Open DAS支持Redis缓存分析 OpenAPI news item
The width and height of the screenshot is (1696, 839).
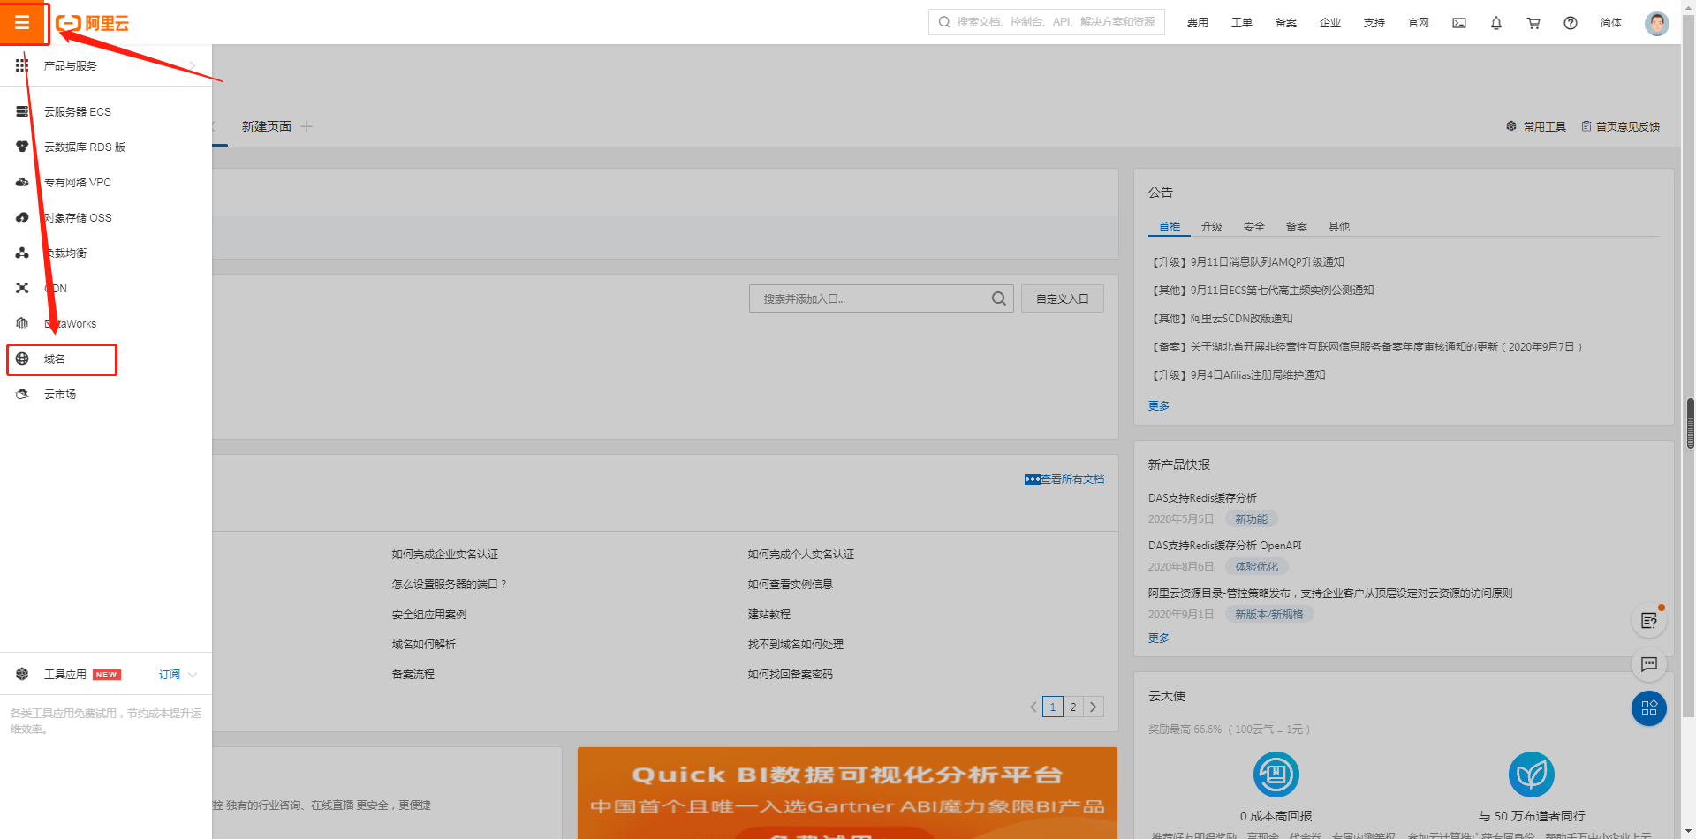[1224, 546]
